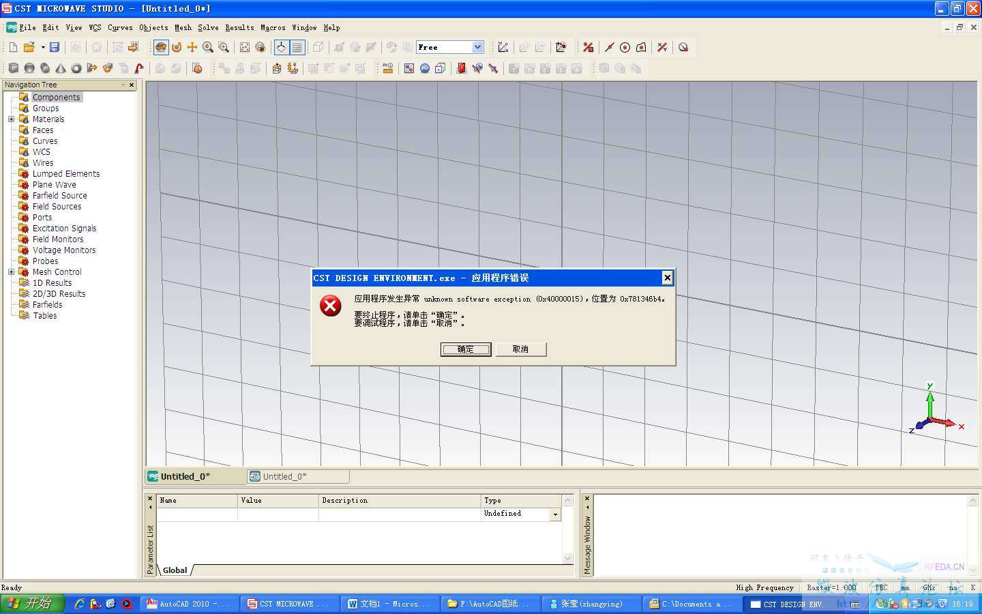Switch to AutoCAD 2010 in the taskbar
The height and width of the screenshot is (614, 982).
190,604
